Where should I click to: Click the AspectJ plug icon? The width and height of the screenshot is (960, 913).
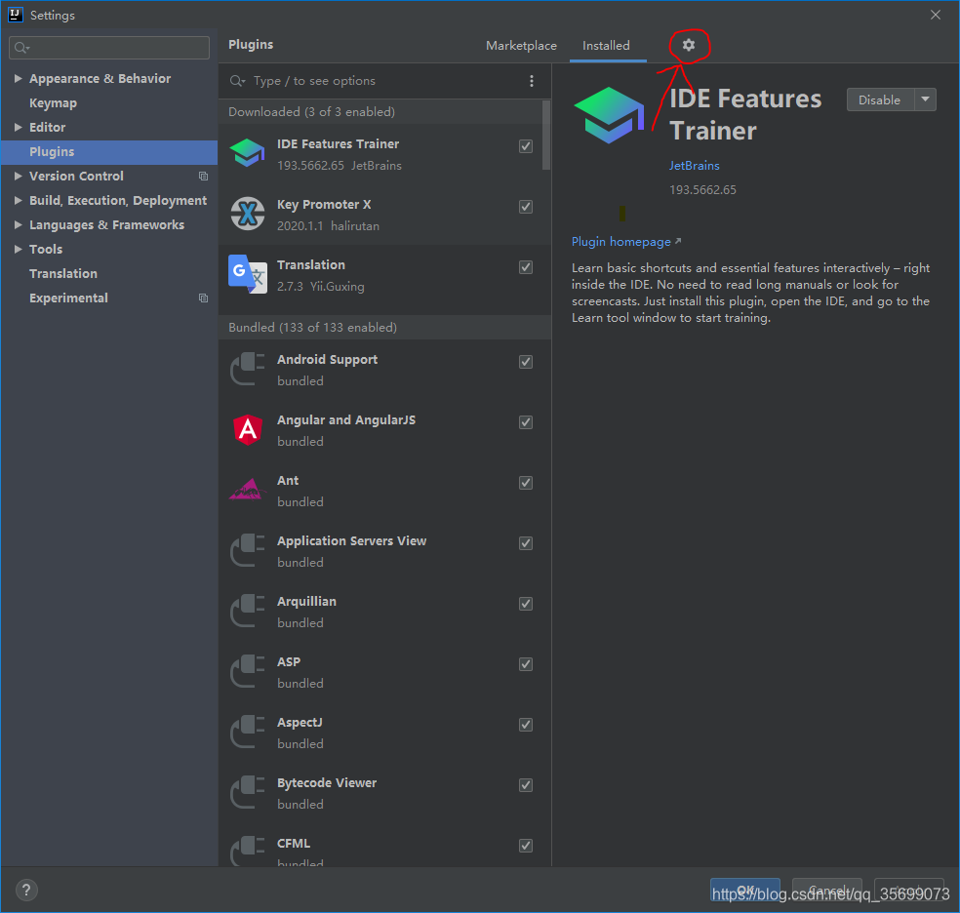coord(248,732)
